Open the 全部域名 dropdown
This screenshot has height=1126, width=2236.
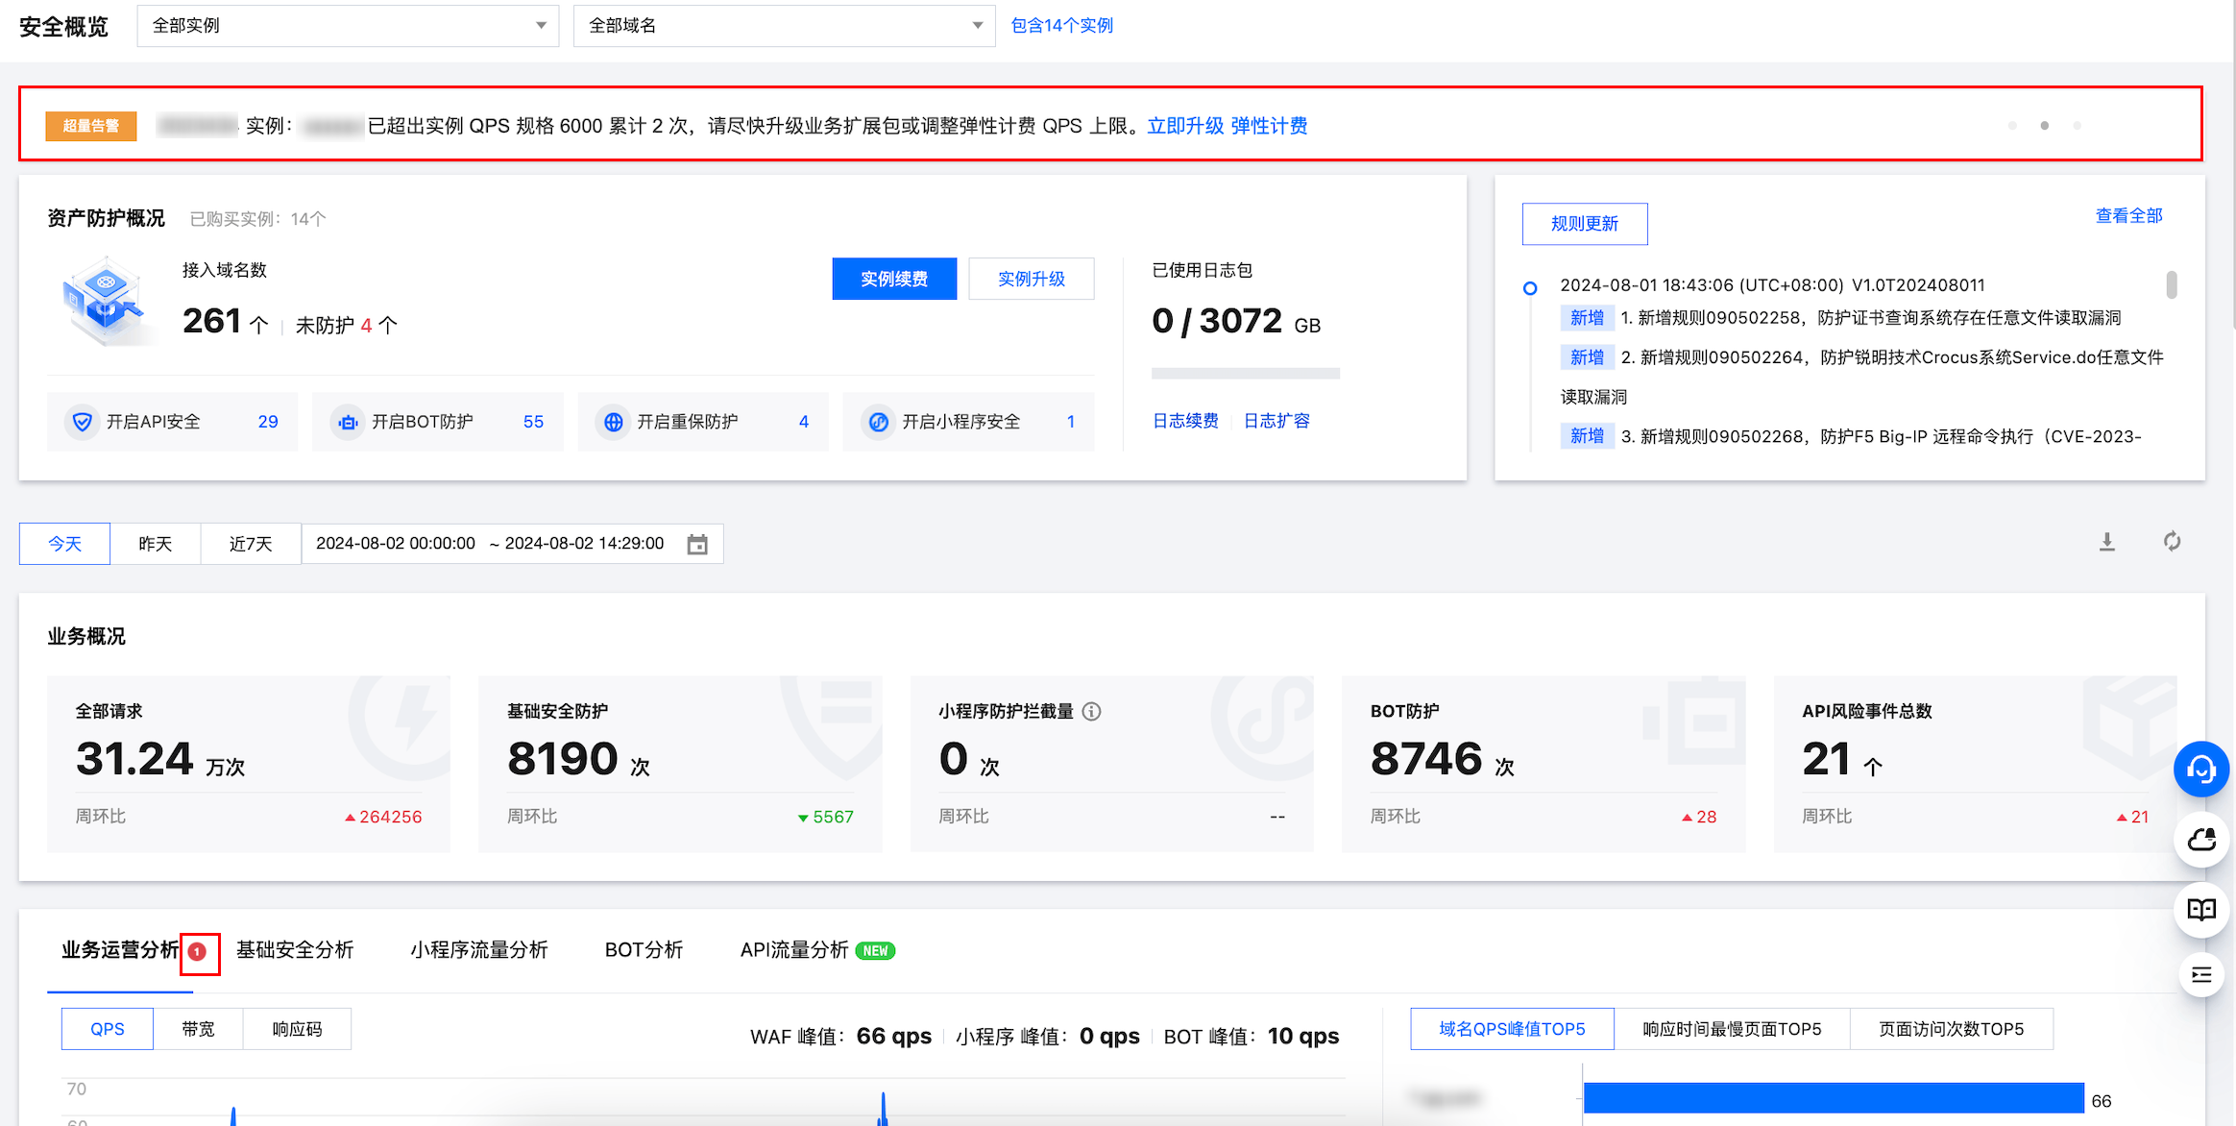(784, 26)
